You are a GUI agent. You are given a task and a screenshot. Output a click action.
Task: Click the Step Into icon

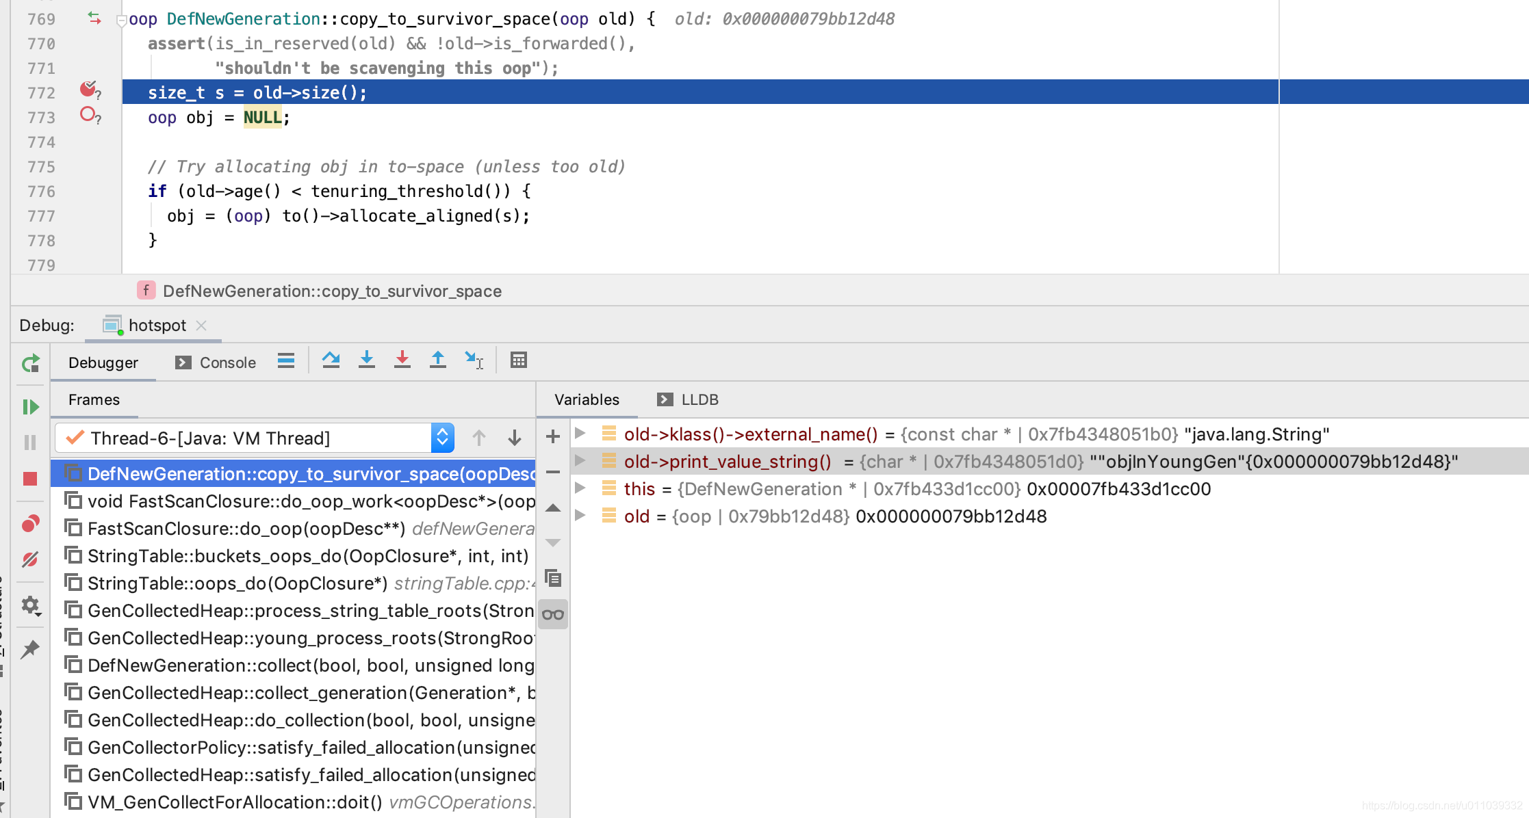[367, 360]
